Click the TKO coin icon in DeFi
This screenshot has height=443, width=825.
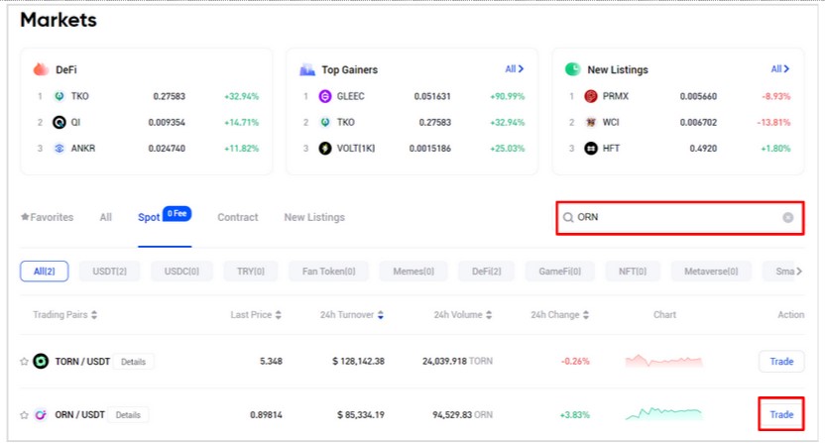click(59, 96)
